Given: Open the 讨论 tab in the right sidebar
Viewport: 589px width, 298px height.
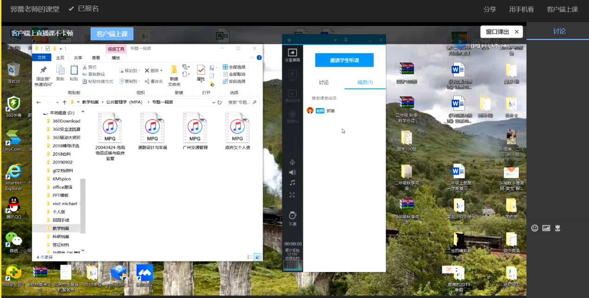Looking at the screenshot, I should (x=559, y=31).
